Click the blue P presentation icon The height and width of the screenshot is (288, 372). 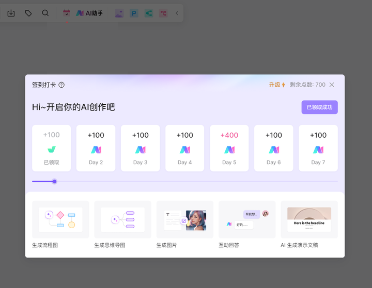pos(134,13)
